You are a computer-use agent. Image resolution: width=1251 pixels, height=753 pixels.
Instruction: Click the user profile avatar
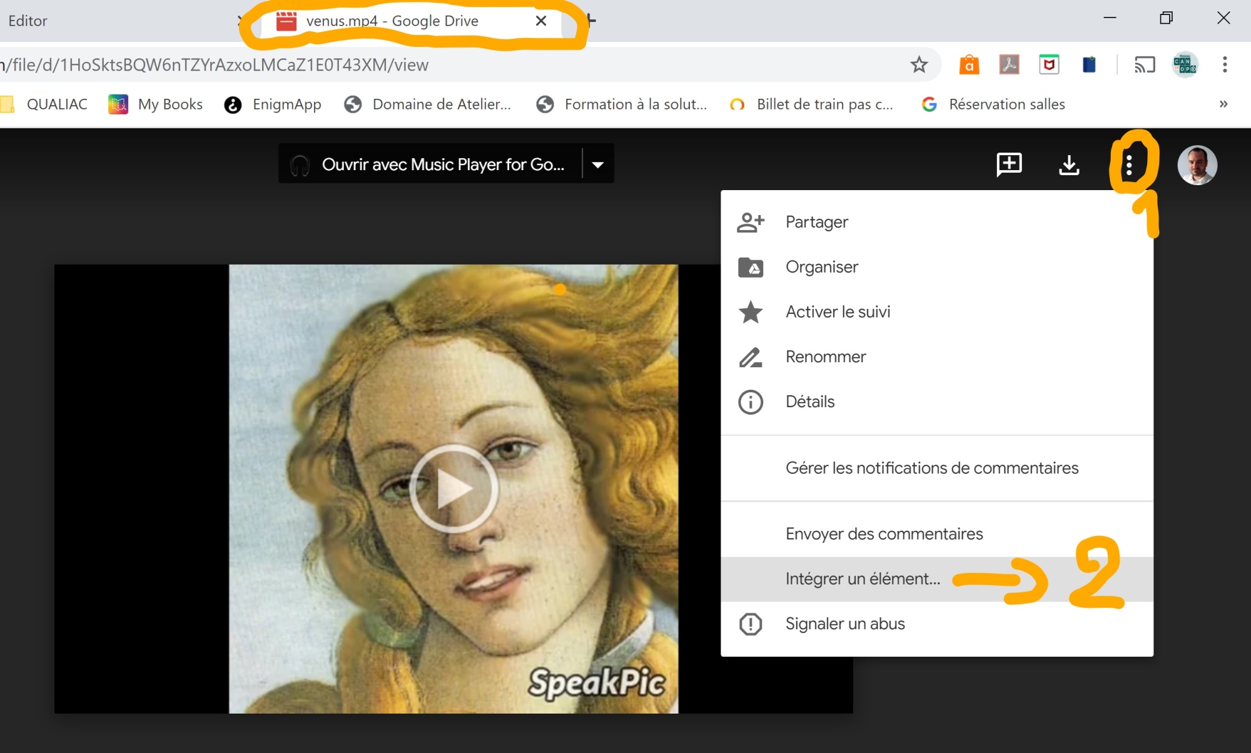coord(1197,165)
